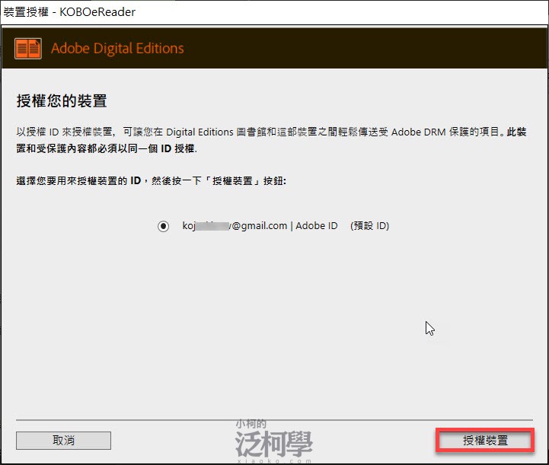Click the gmail.com | Adobe ID account text
The width and height of the screenshot is (549, 465).
(260, 226)
